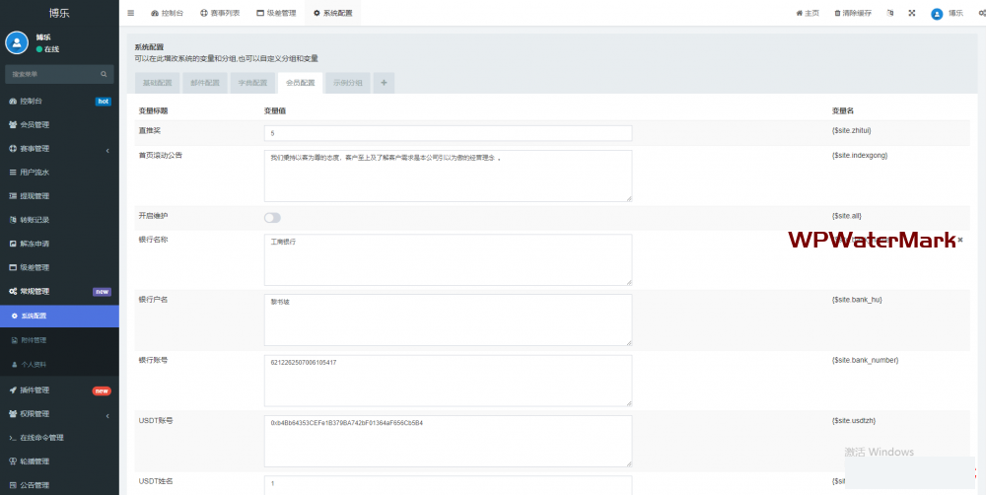Click the fullscreen expand icon in header
Screen dimensions: 986x495
coord(911,14)
